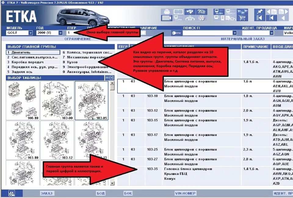Image resolution: width=293 pixels, height=198 pixels.
Task: Go to the previous page document icon
Action: coord(271,12)
